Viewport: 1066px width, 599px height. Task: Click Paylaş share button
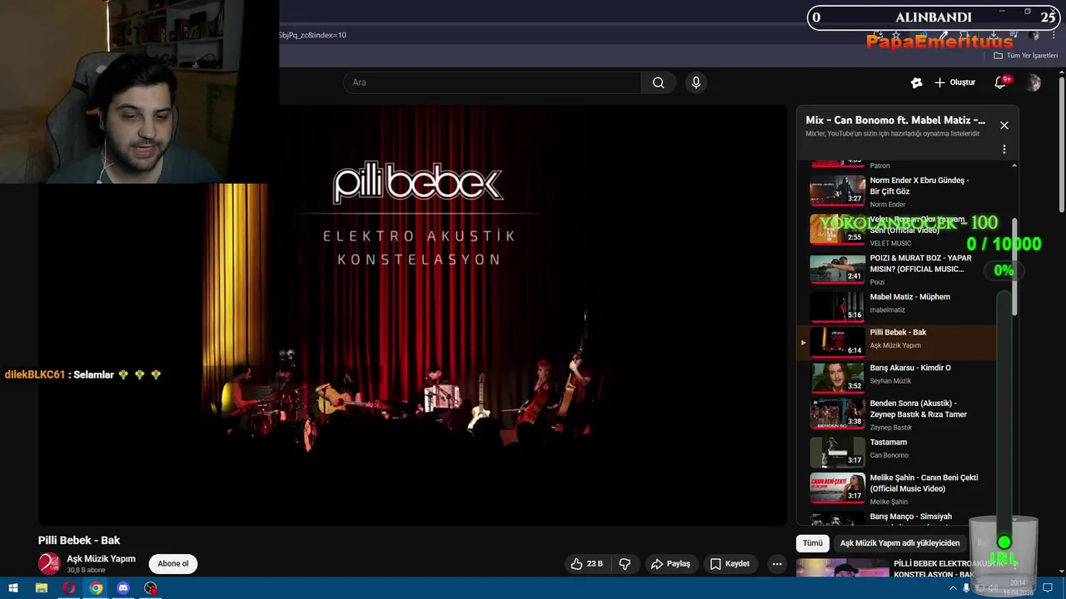click(670, 563)
